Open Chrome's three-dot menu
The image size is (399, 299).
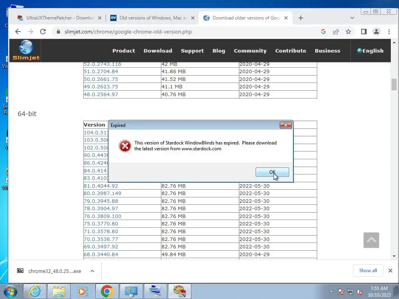point(389,32)
